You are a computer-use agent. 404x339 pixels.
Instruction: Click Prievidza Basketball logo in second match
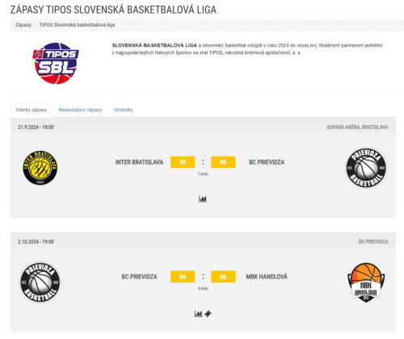(x=40, y=282)
